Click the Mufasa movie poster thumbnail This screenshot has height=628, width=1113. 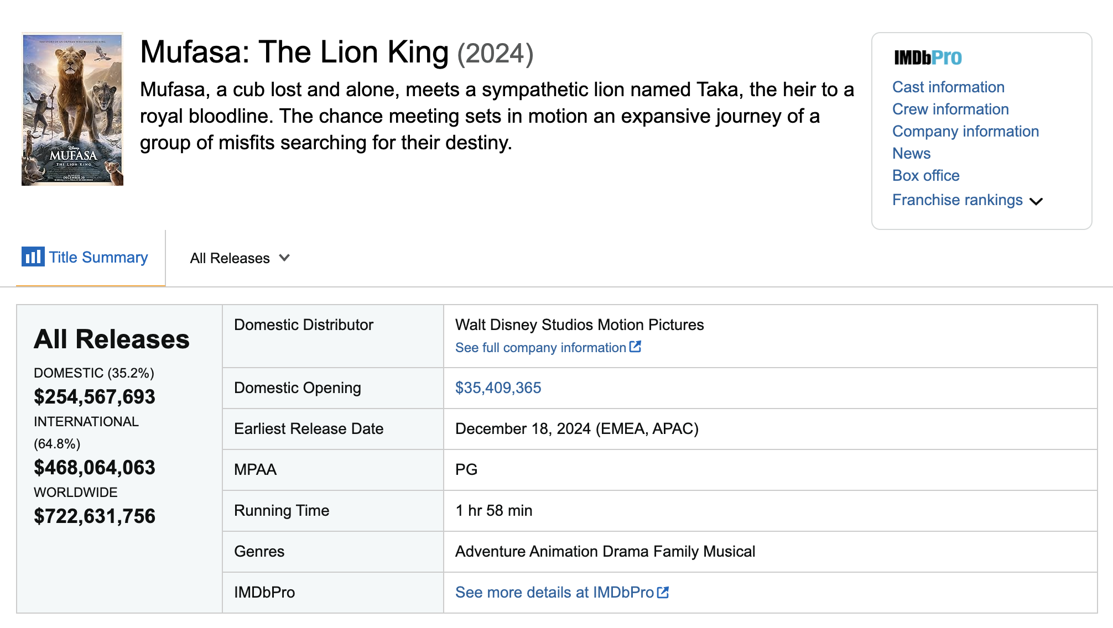72,109
